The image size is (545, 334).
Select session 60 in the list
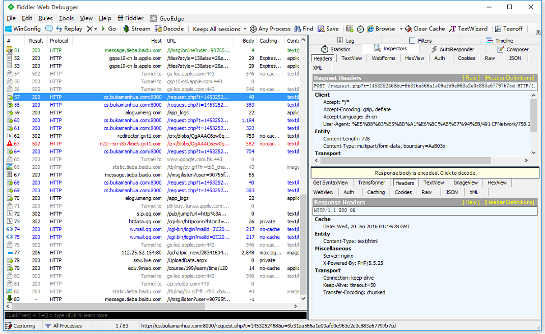pos(153,120)
